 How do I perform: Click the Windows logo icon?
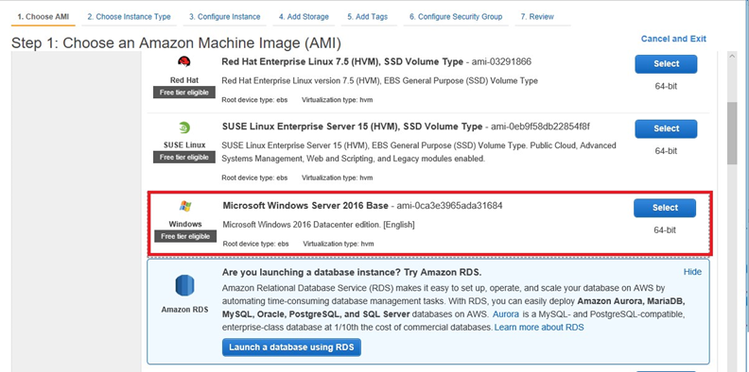point(185,206)
